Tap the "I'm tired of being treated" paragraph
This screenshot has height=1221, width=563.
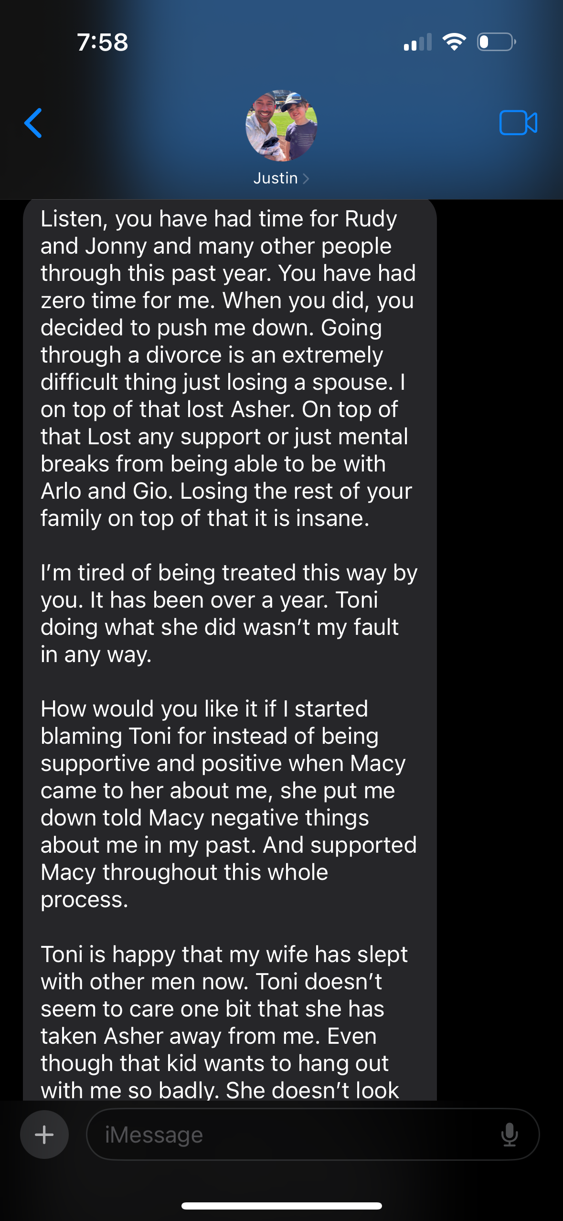pos(228,613)
